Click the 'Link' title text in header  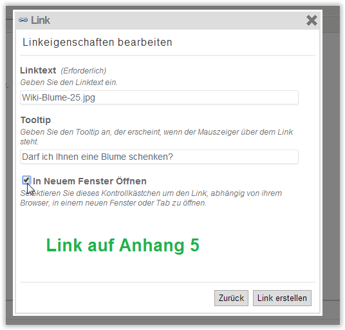point(41,20)
